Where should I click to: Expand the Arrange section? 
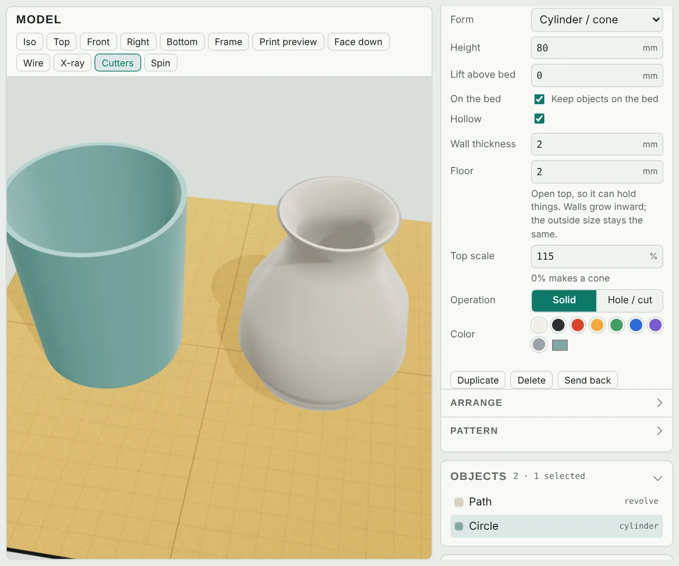pos(556,403)
